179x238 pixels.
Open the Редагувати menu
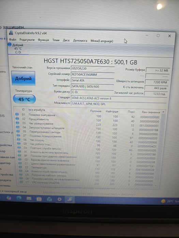click(27, 40)
